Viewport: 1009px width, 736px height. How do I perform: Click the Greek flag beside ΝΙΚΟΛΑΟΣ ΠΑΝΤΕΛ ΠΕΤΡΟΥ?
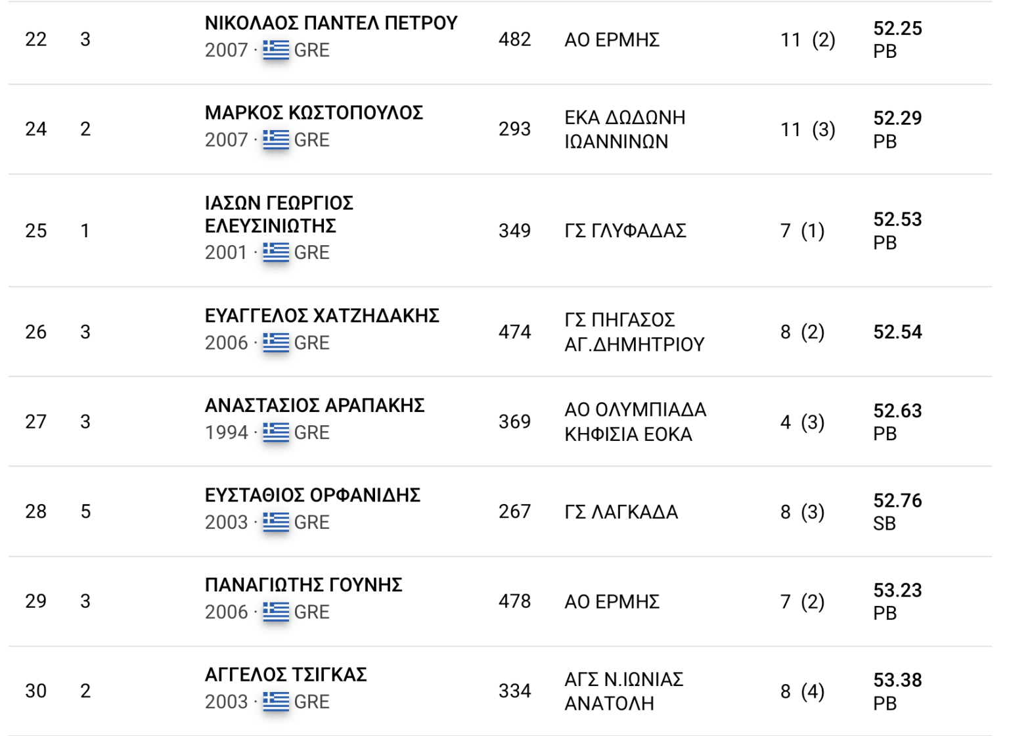[x=276, y=50]
